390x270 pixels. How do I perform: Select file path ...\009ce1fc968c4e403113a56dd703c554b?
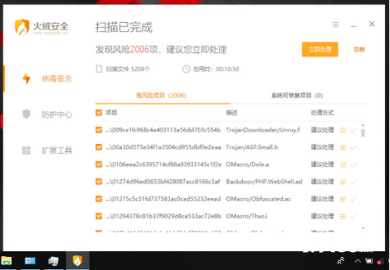tap(163, 130)
